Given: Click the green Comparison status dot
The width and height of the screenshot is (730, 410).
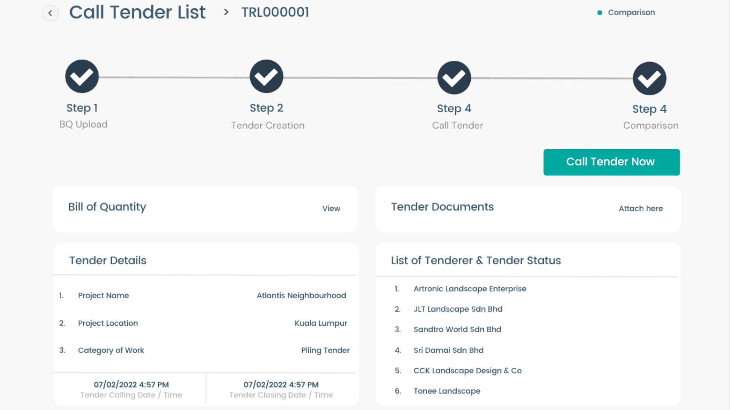Looking at the screenshot, I should point(600,13).
